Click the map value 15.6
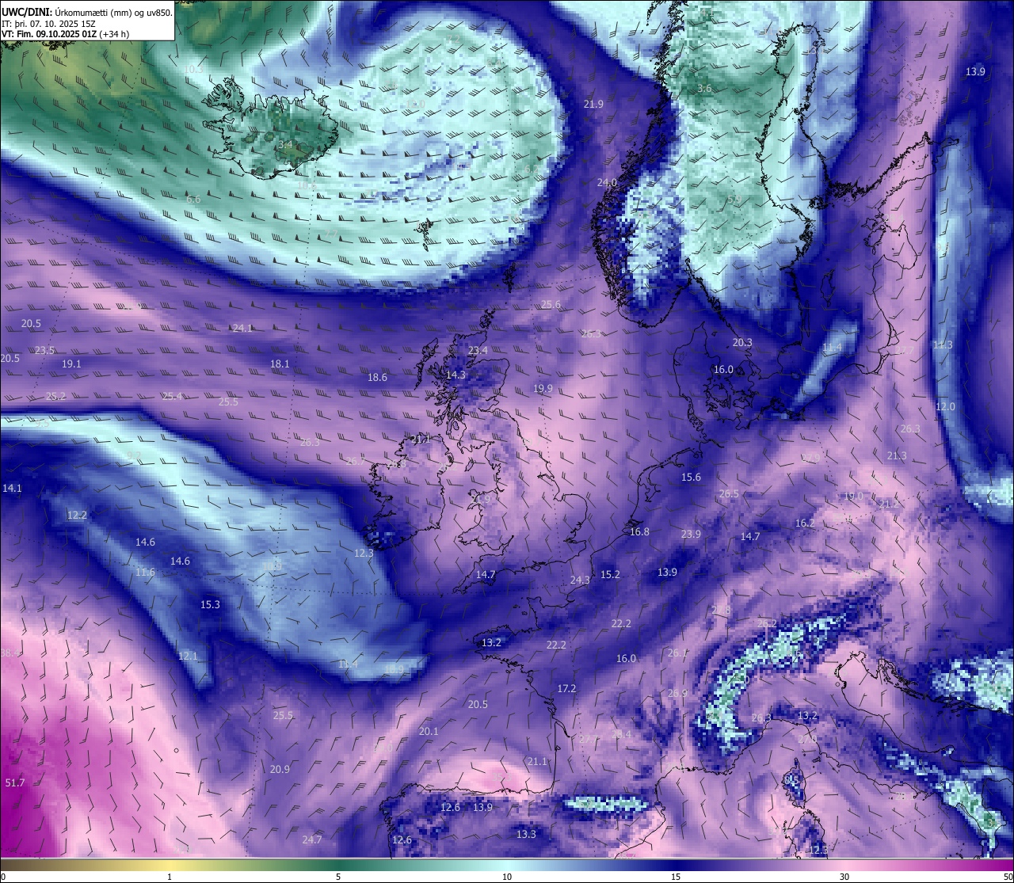The width and height of the screenshot is (1014, 883). (x=691, y=477)
